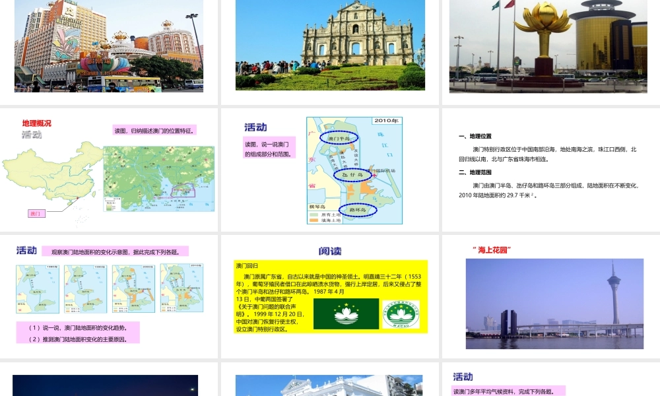Click question （2）推测澳门陆地面积变化的主要原因。

click(x=78, y=339)
